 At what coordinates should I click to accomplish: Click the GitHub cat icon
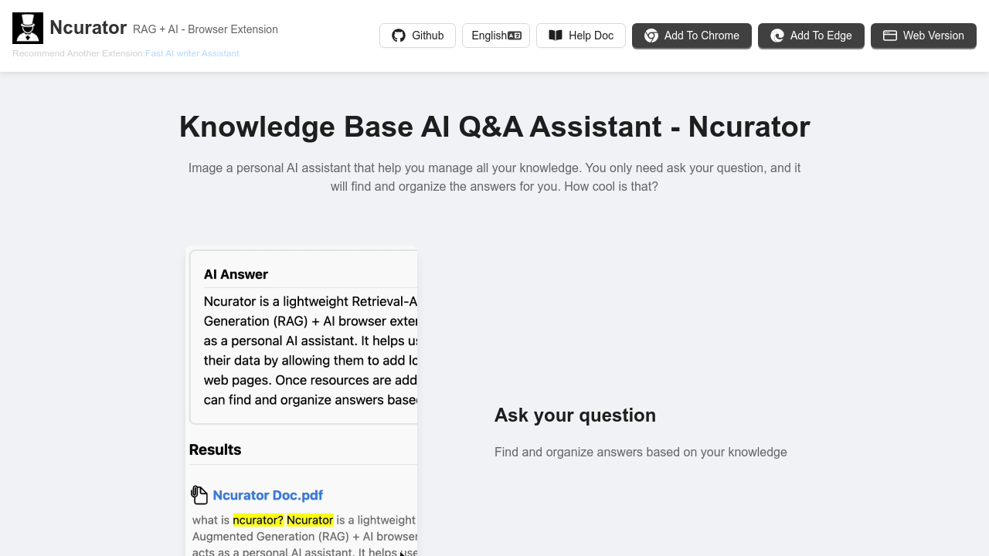398,36
